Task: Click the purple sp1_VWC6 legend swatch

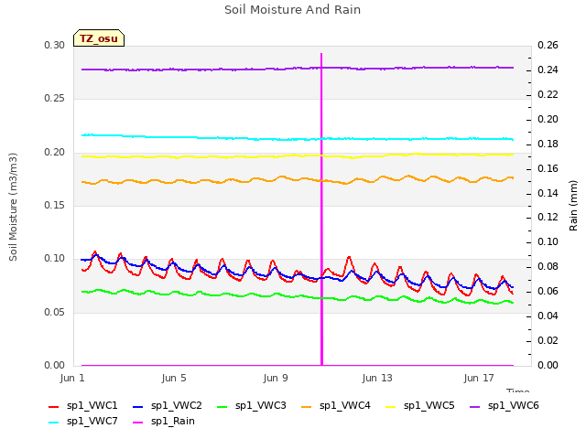Action: pos(475,406)
